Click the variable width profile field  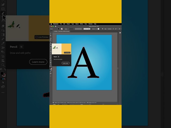click(x=78, y=29)
